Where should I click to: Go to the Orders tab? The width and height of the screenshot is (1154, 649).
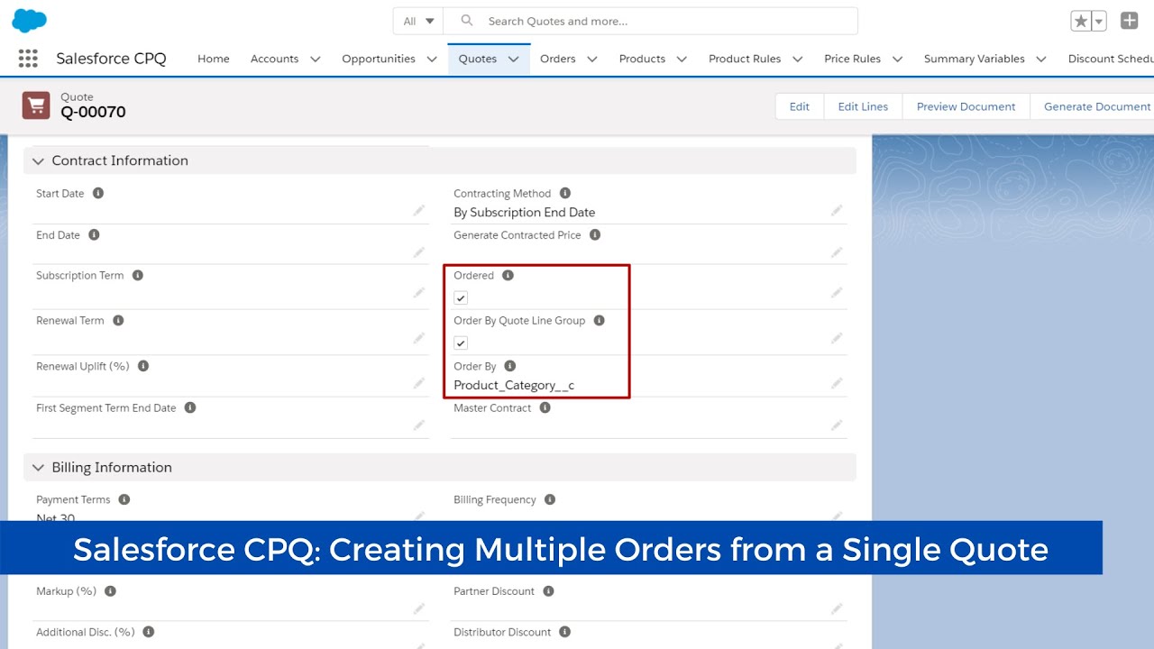click(558, 59)
